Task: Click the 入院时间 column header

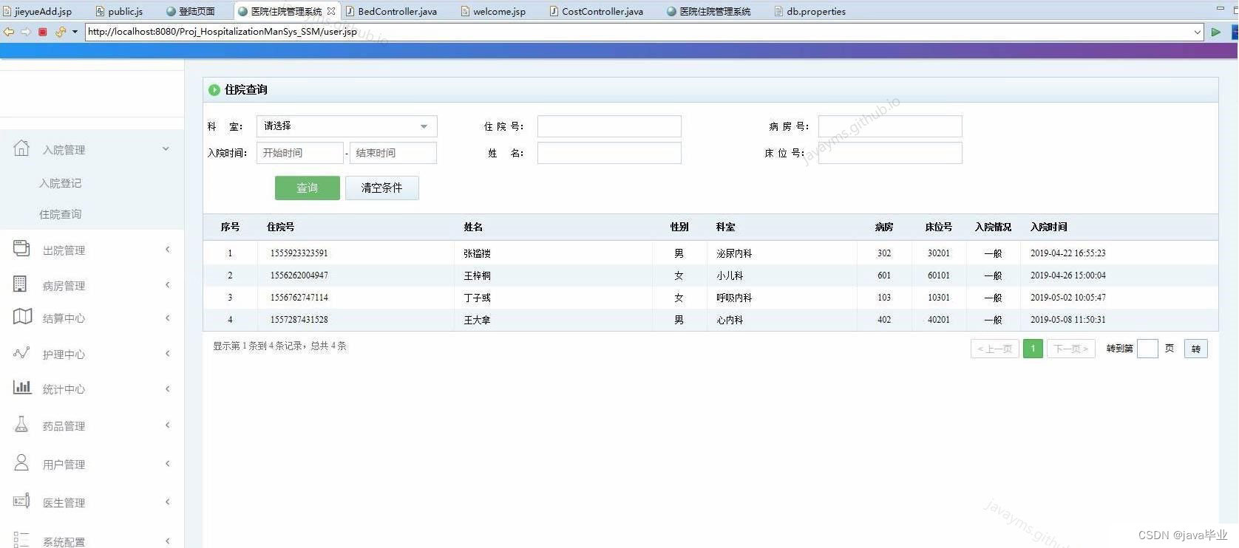Action: (x=1049, y=227)
